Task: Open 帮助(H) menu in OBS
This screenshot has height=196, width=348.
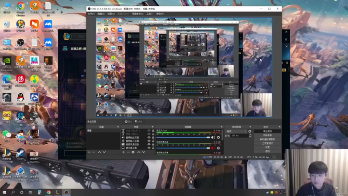Action: tap(160, 14)
